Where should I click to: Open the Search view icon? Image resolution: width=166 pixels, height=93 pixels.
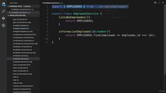[3, 11]
